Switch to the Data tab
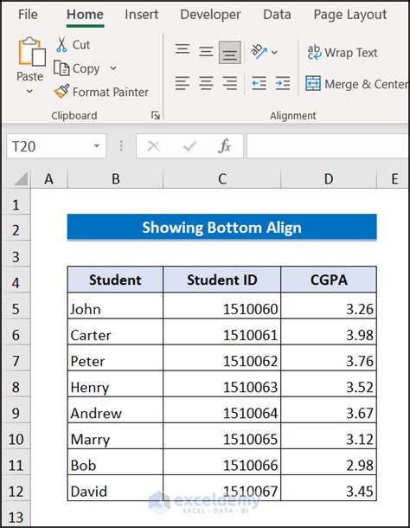Viewport: 410px width, 528px height. tap(277, 15)
